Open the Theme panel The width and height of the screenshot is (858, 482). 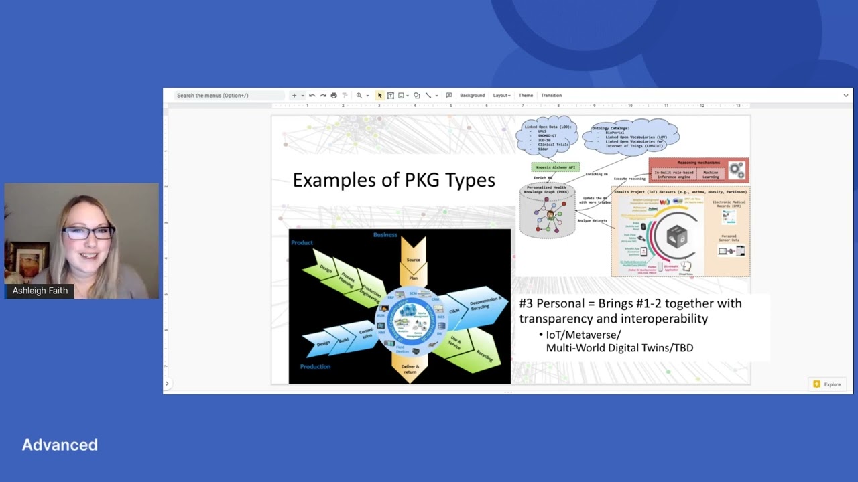tap(526, 96)
